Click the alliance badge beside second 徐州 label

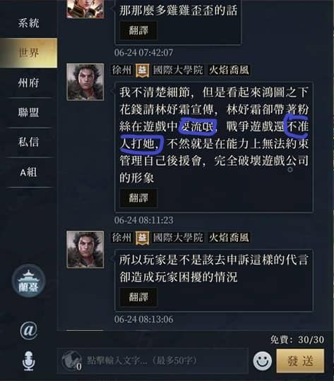[143, 238]
